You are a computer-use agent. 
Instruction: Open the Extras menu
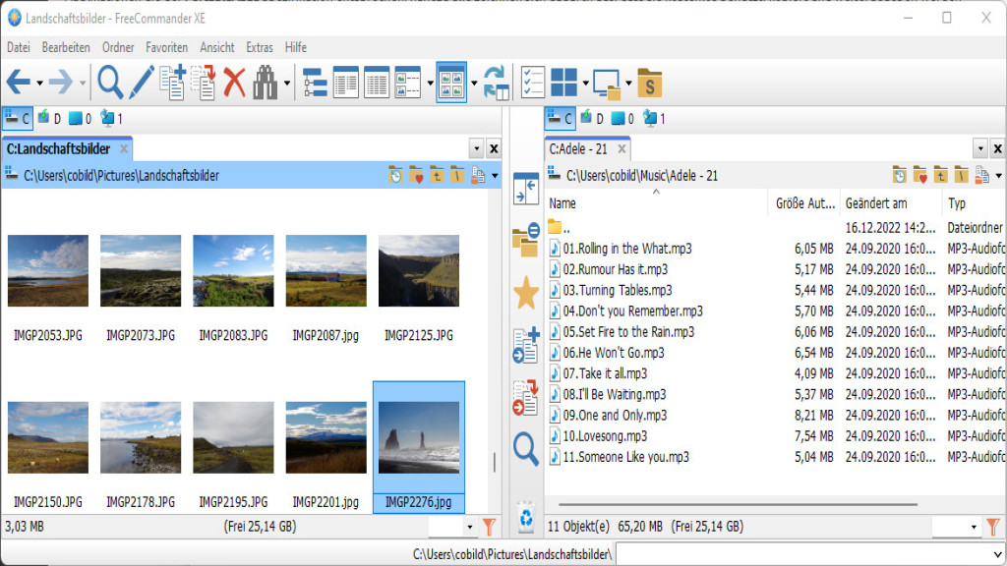click(x=260, y=47)
